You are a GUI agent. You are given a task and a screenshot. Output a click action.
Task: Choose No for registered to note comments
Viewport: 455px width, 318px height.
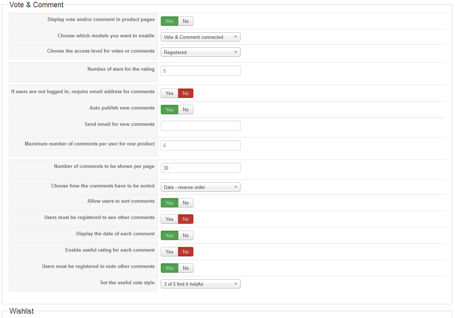186,268
